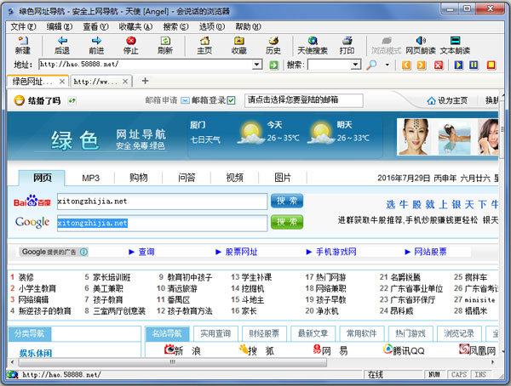
Task: Open the address bar dropdown arrow
Action: tap(257, 65)
